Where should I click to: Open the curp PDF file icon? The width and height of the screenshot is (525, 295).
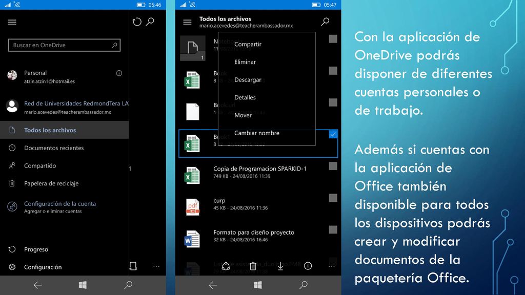pyautogui.click(x=193, y=207)
